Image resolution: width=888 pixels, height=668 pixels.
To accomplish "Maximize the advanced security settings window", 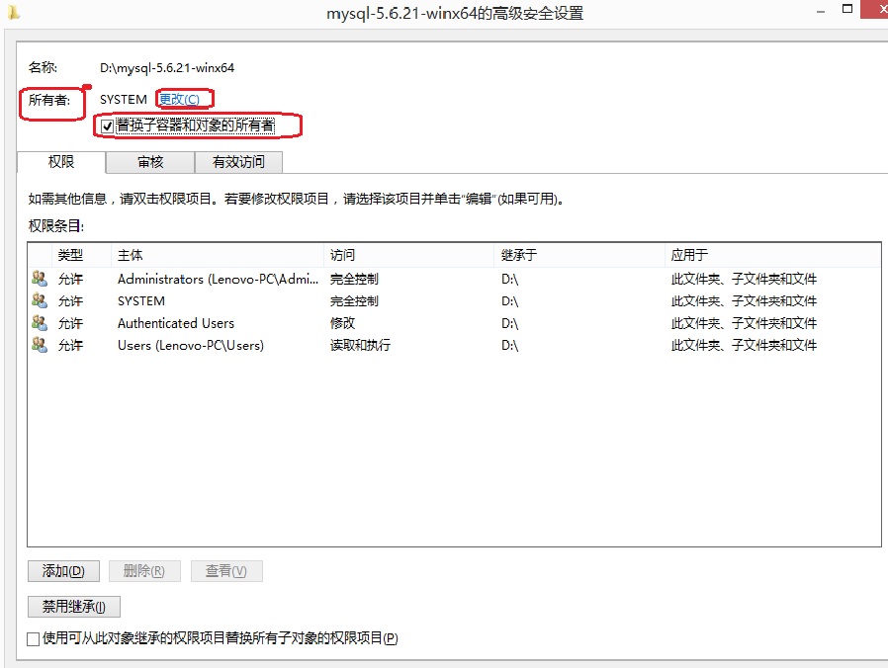I will (847, 9).
